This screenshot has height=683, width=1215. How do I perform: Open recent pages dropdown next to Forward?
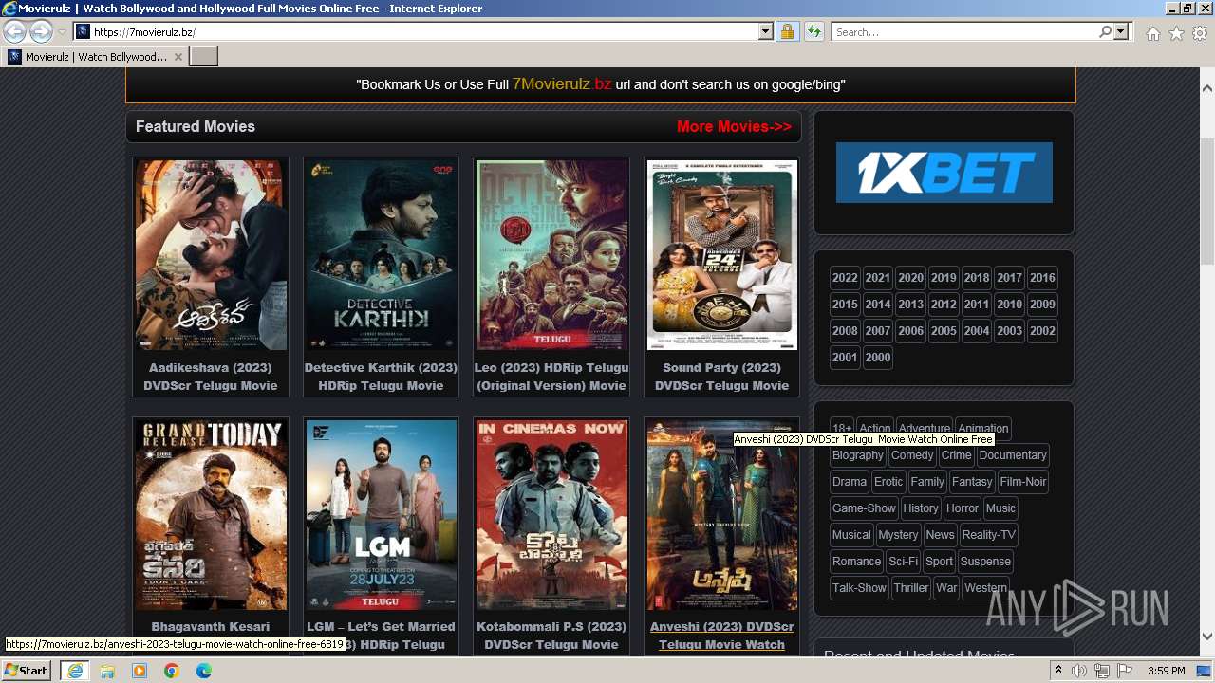coord(62,32)
